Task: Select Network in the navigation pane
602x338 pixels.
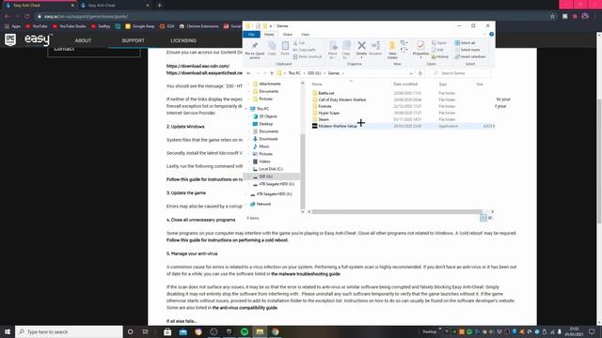Action: pyautogui.click(x=263, y=205)
